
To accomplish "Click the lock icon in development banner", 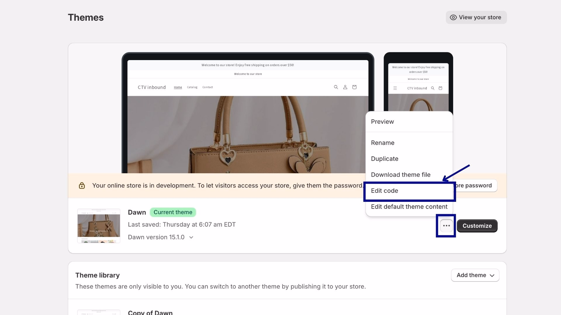I will [82, 185].
